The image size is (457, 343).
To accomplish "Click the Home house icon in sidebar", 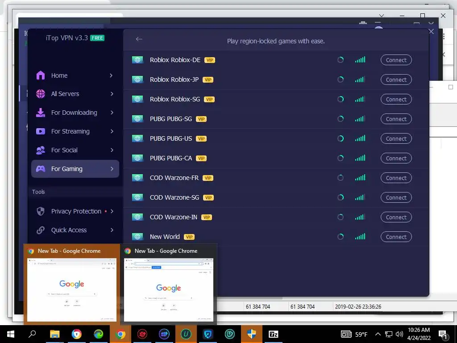I will pos(41,75).
